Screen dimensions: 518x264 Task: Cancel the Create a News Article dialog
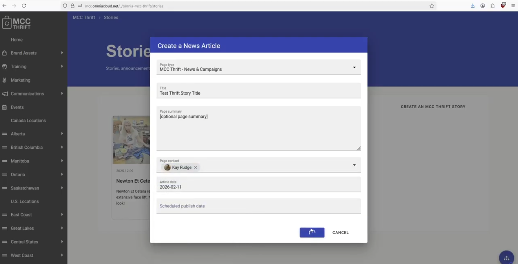pyautogui.click(x=341, y=233)
